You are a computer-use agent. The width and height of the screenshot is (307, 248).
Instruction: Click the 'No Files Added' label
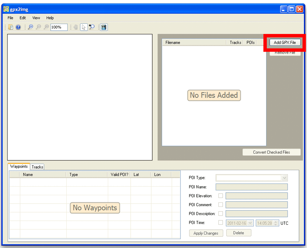(214, 95)
